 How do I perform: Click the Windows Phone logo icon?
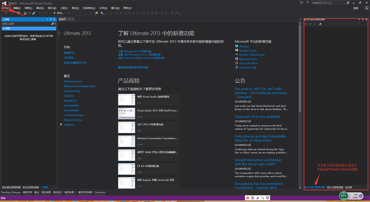click(236, 59)
